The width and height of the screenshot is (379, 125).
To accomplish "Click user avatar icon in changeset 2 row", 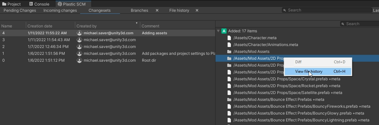I will tap(79, 47).
